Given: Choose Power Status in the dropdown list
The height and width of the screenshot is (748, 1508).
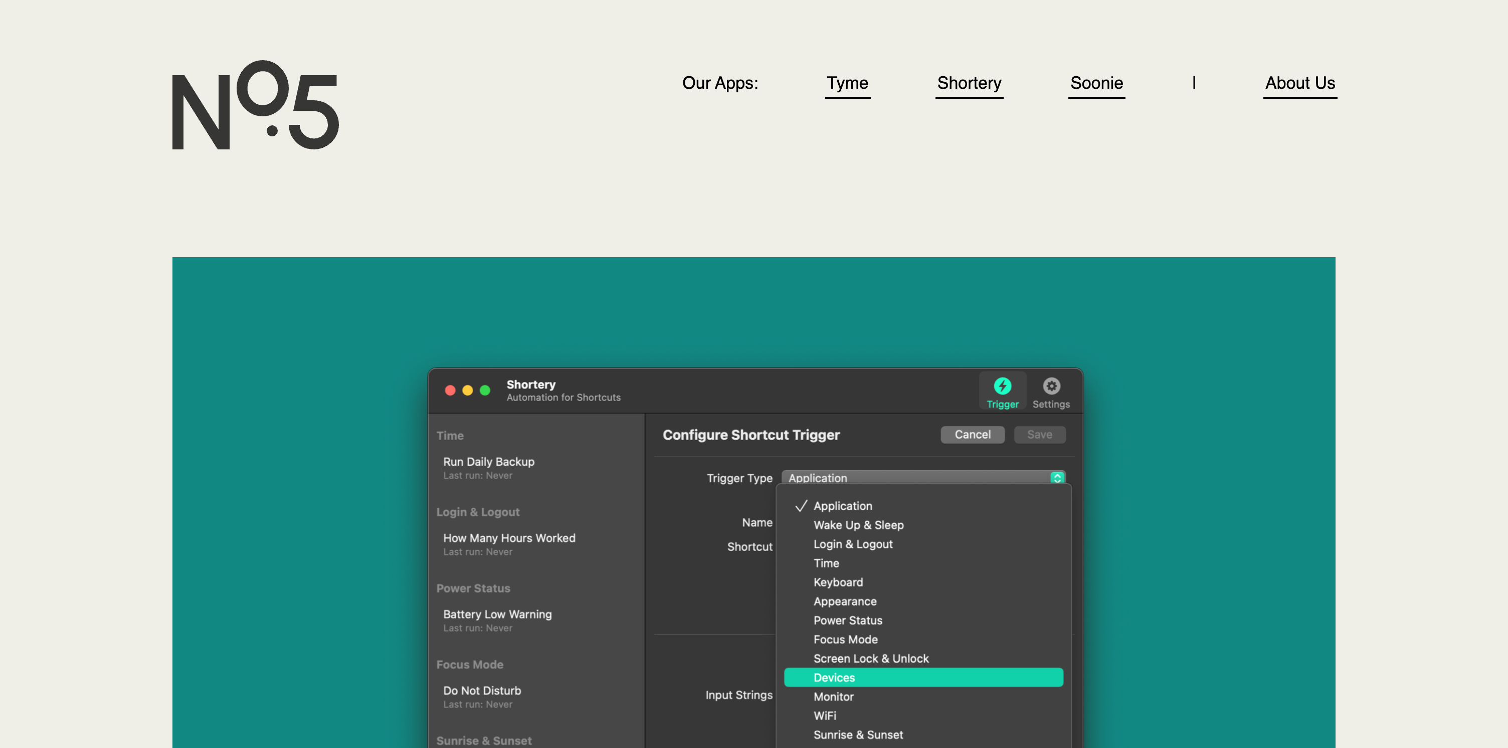Looking at the screenshot, I should coord(923,620).
